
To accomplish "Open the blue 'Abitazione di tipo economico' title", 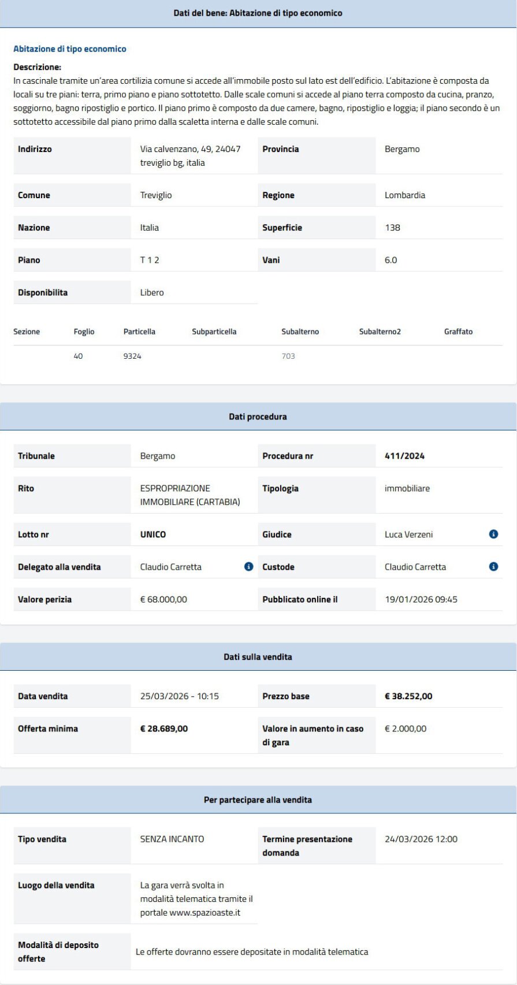I will pyautogui.click(x=70, y=49).
